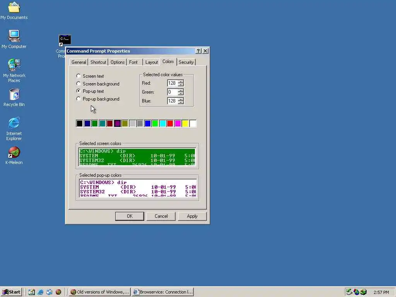Pick the dark green color swatch
The height and width of the screenshot is (297, 396).
[95, 123]
